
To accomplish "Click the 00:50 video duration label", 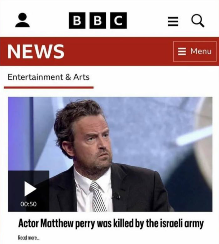I will tap(28, 204).
